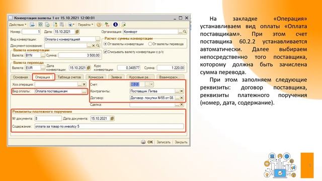Click the blue information icon in toolbar
Image resolution: width=322 pixels, height=181 pixels.
click(x=115, y=25)
